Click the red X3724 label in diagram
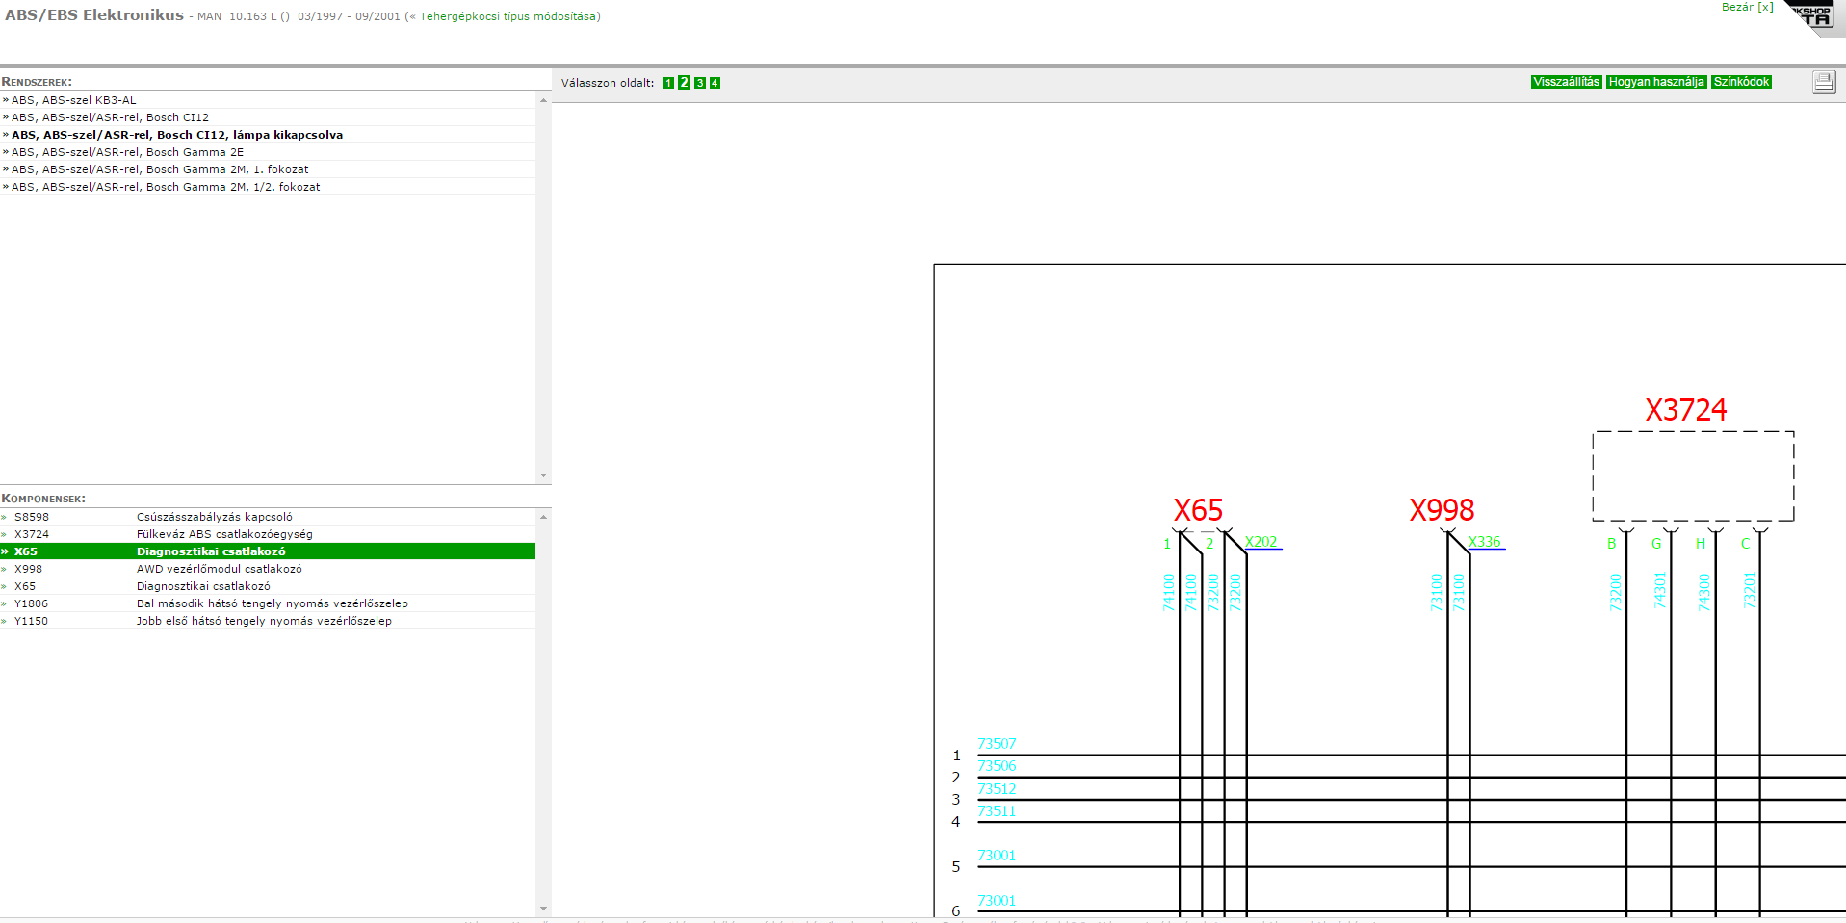This screenshot has height=923, width=1846. [1685, 410]
